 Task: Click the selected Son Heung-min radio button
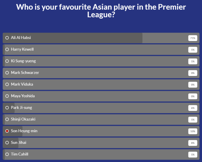click(x=7, y=131)
